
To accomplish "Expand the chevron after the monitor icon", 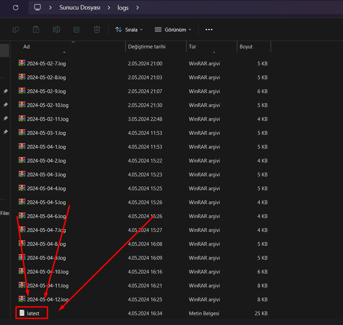I will (50, 8).
